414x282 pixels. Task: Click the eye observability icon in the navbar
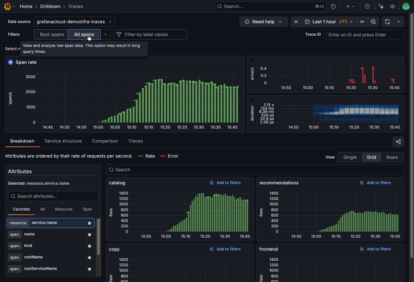point(393,6)
